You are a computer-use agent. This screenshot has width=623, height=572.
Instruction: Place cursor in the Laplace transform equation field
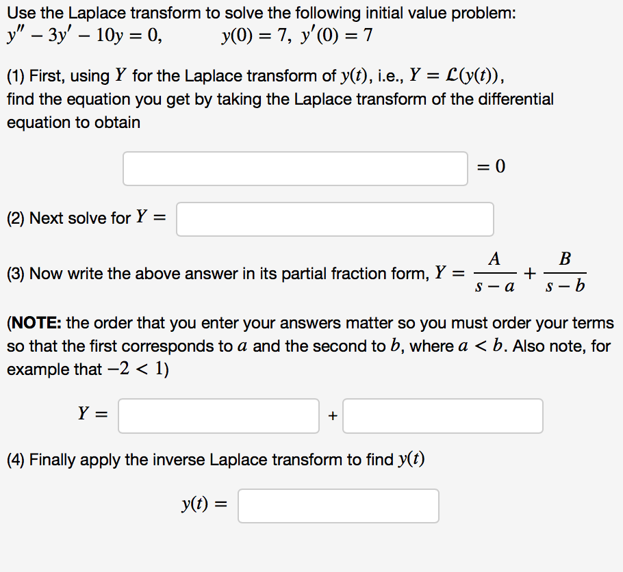coord(294,168)
